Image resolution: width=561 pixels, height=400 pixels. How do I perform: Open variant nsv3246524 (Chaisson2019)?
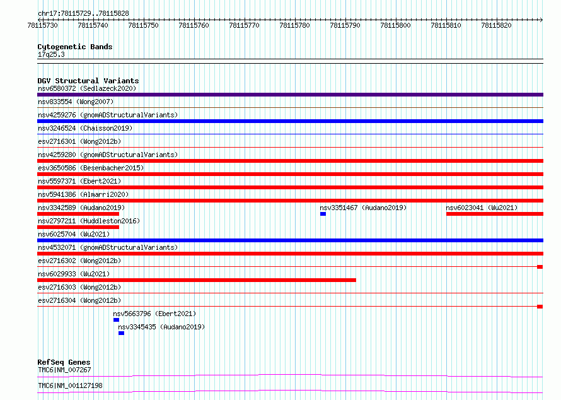point(85,128)
